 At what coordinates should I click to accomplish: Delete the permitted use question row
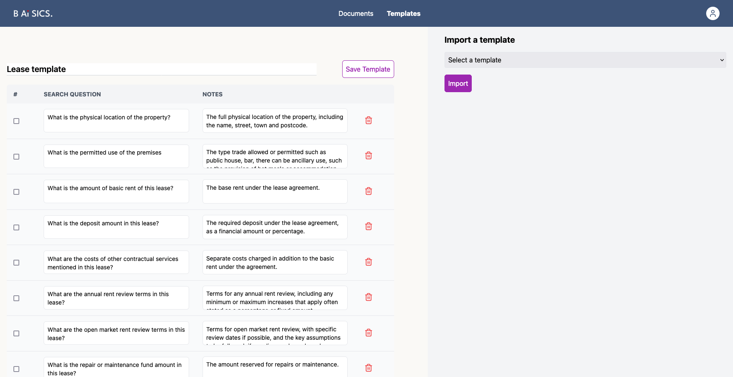tap(369, 156)
